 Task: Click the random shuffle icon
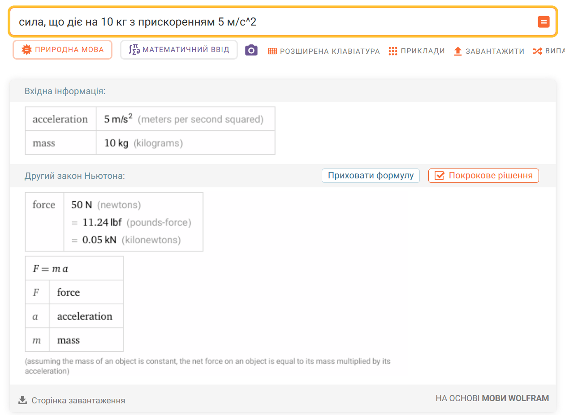tap(537, 51)
